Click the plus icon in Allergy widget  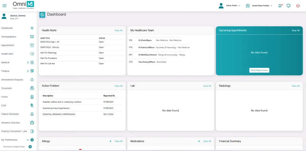111,141
